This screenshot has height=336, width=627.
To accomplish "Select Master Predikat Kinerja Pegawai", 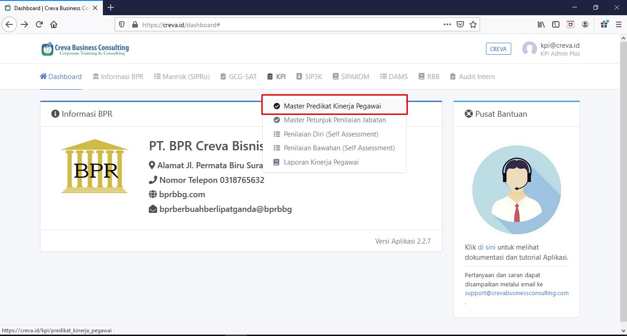I will 334,106.
